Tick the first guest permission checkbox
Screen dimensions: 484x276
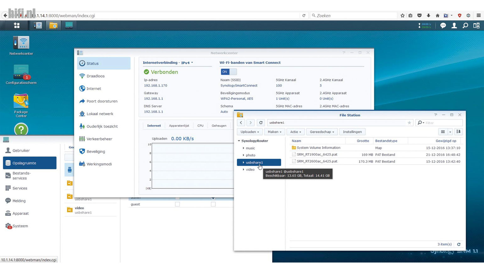[x=177, y=204]
